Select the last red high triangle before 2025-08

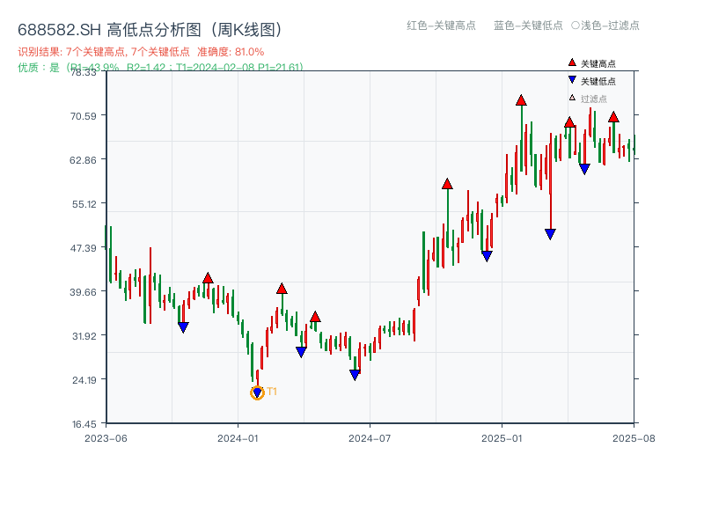613,117
